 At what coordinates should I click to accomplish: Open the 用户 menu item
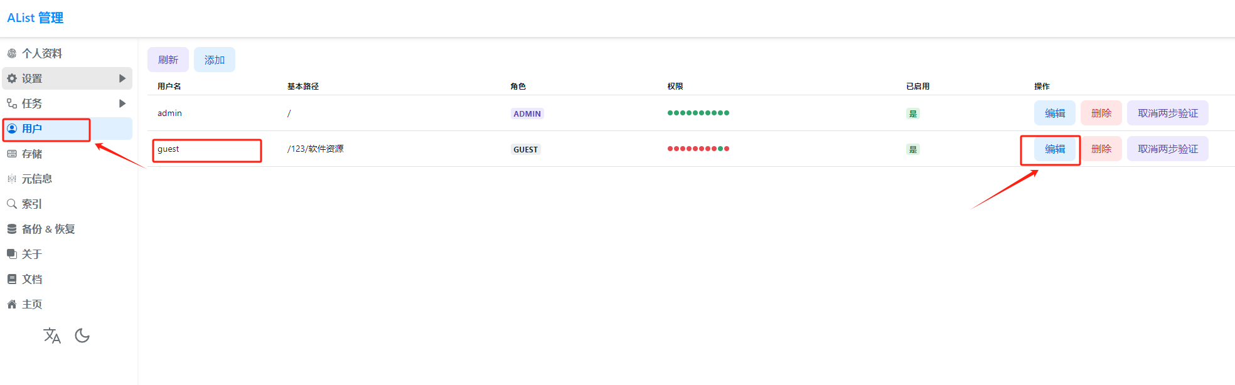[x=32, y=129]
